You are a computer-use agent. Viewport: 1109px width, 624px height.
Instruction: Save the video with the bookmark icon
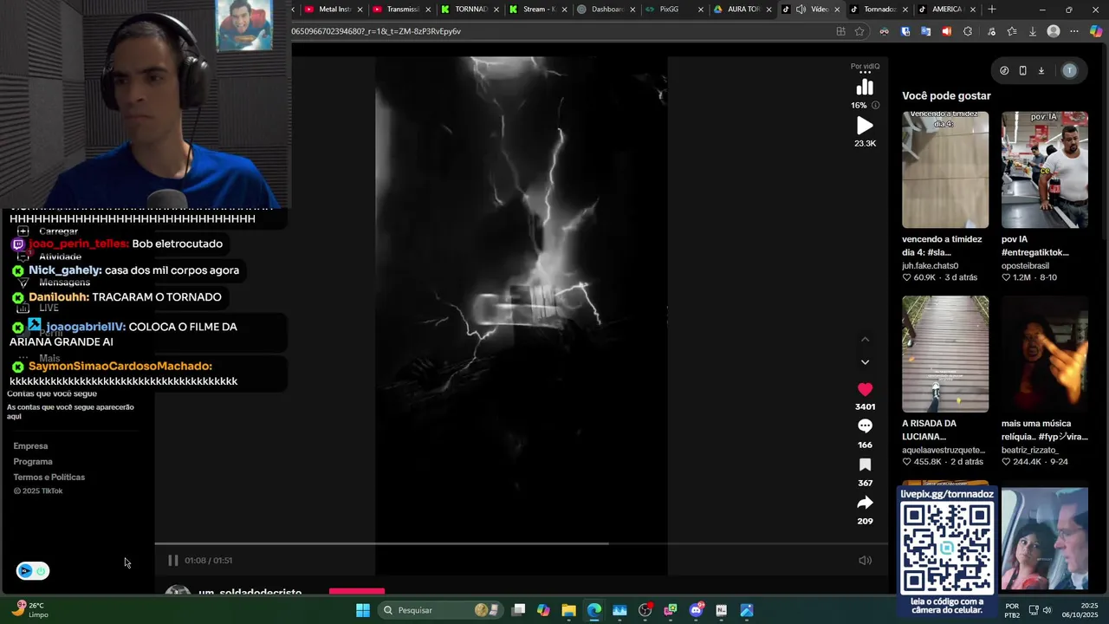coord(865,465)
